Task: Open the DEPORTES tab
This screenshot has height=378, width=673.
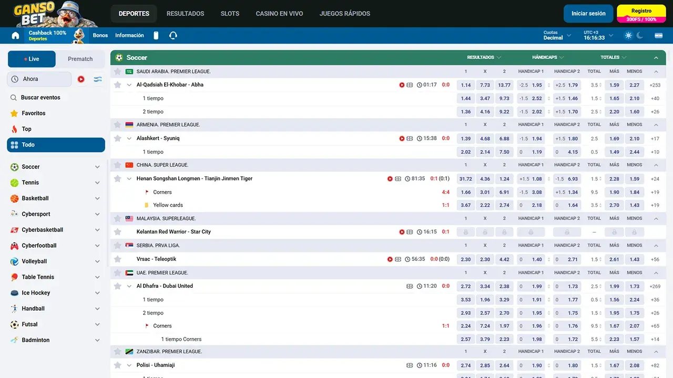Action: pyautogui.click(x=134, y=14)
